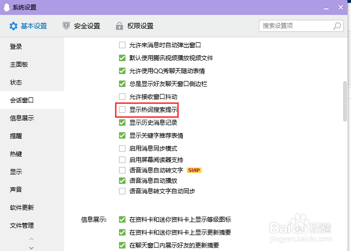The width and height of the screenshot is (351, 251).
Task: Select 热键 in the sidebar
Action: coord(32,154)
